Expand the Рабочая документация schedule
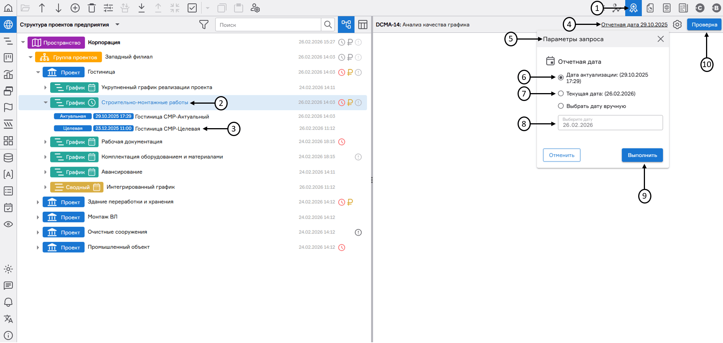The width and height of the screenshot is (723, 343). 45,142
